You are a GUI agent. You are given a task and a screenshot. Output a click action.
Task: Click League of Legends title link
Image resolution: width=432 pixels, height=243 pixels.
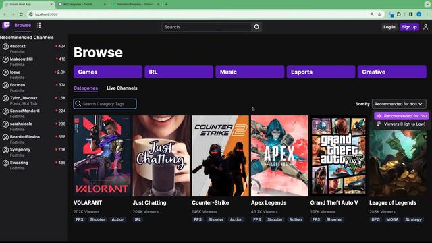click(x=393, y=202)
